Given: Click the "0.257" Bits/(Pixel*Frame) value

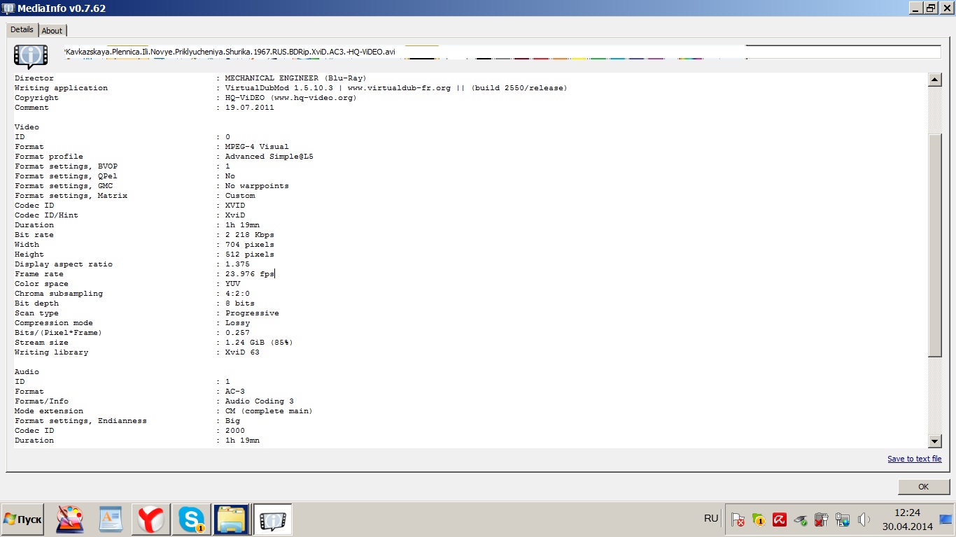Looking at the screenshot, I should tap(237, 333).
